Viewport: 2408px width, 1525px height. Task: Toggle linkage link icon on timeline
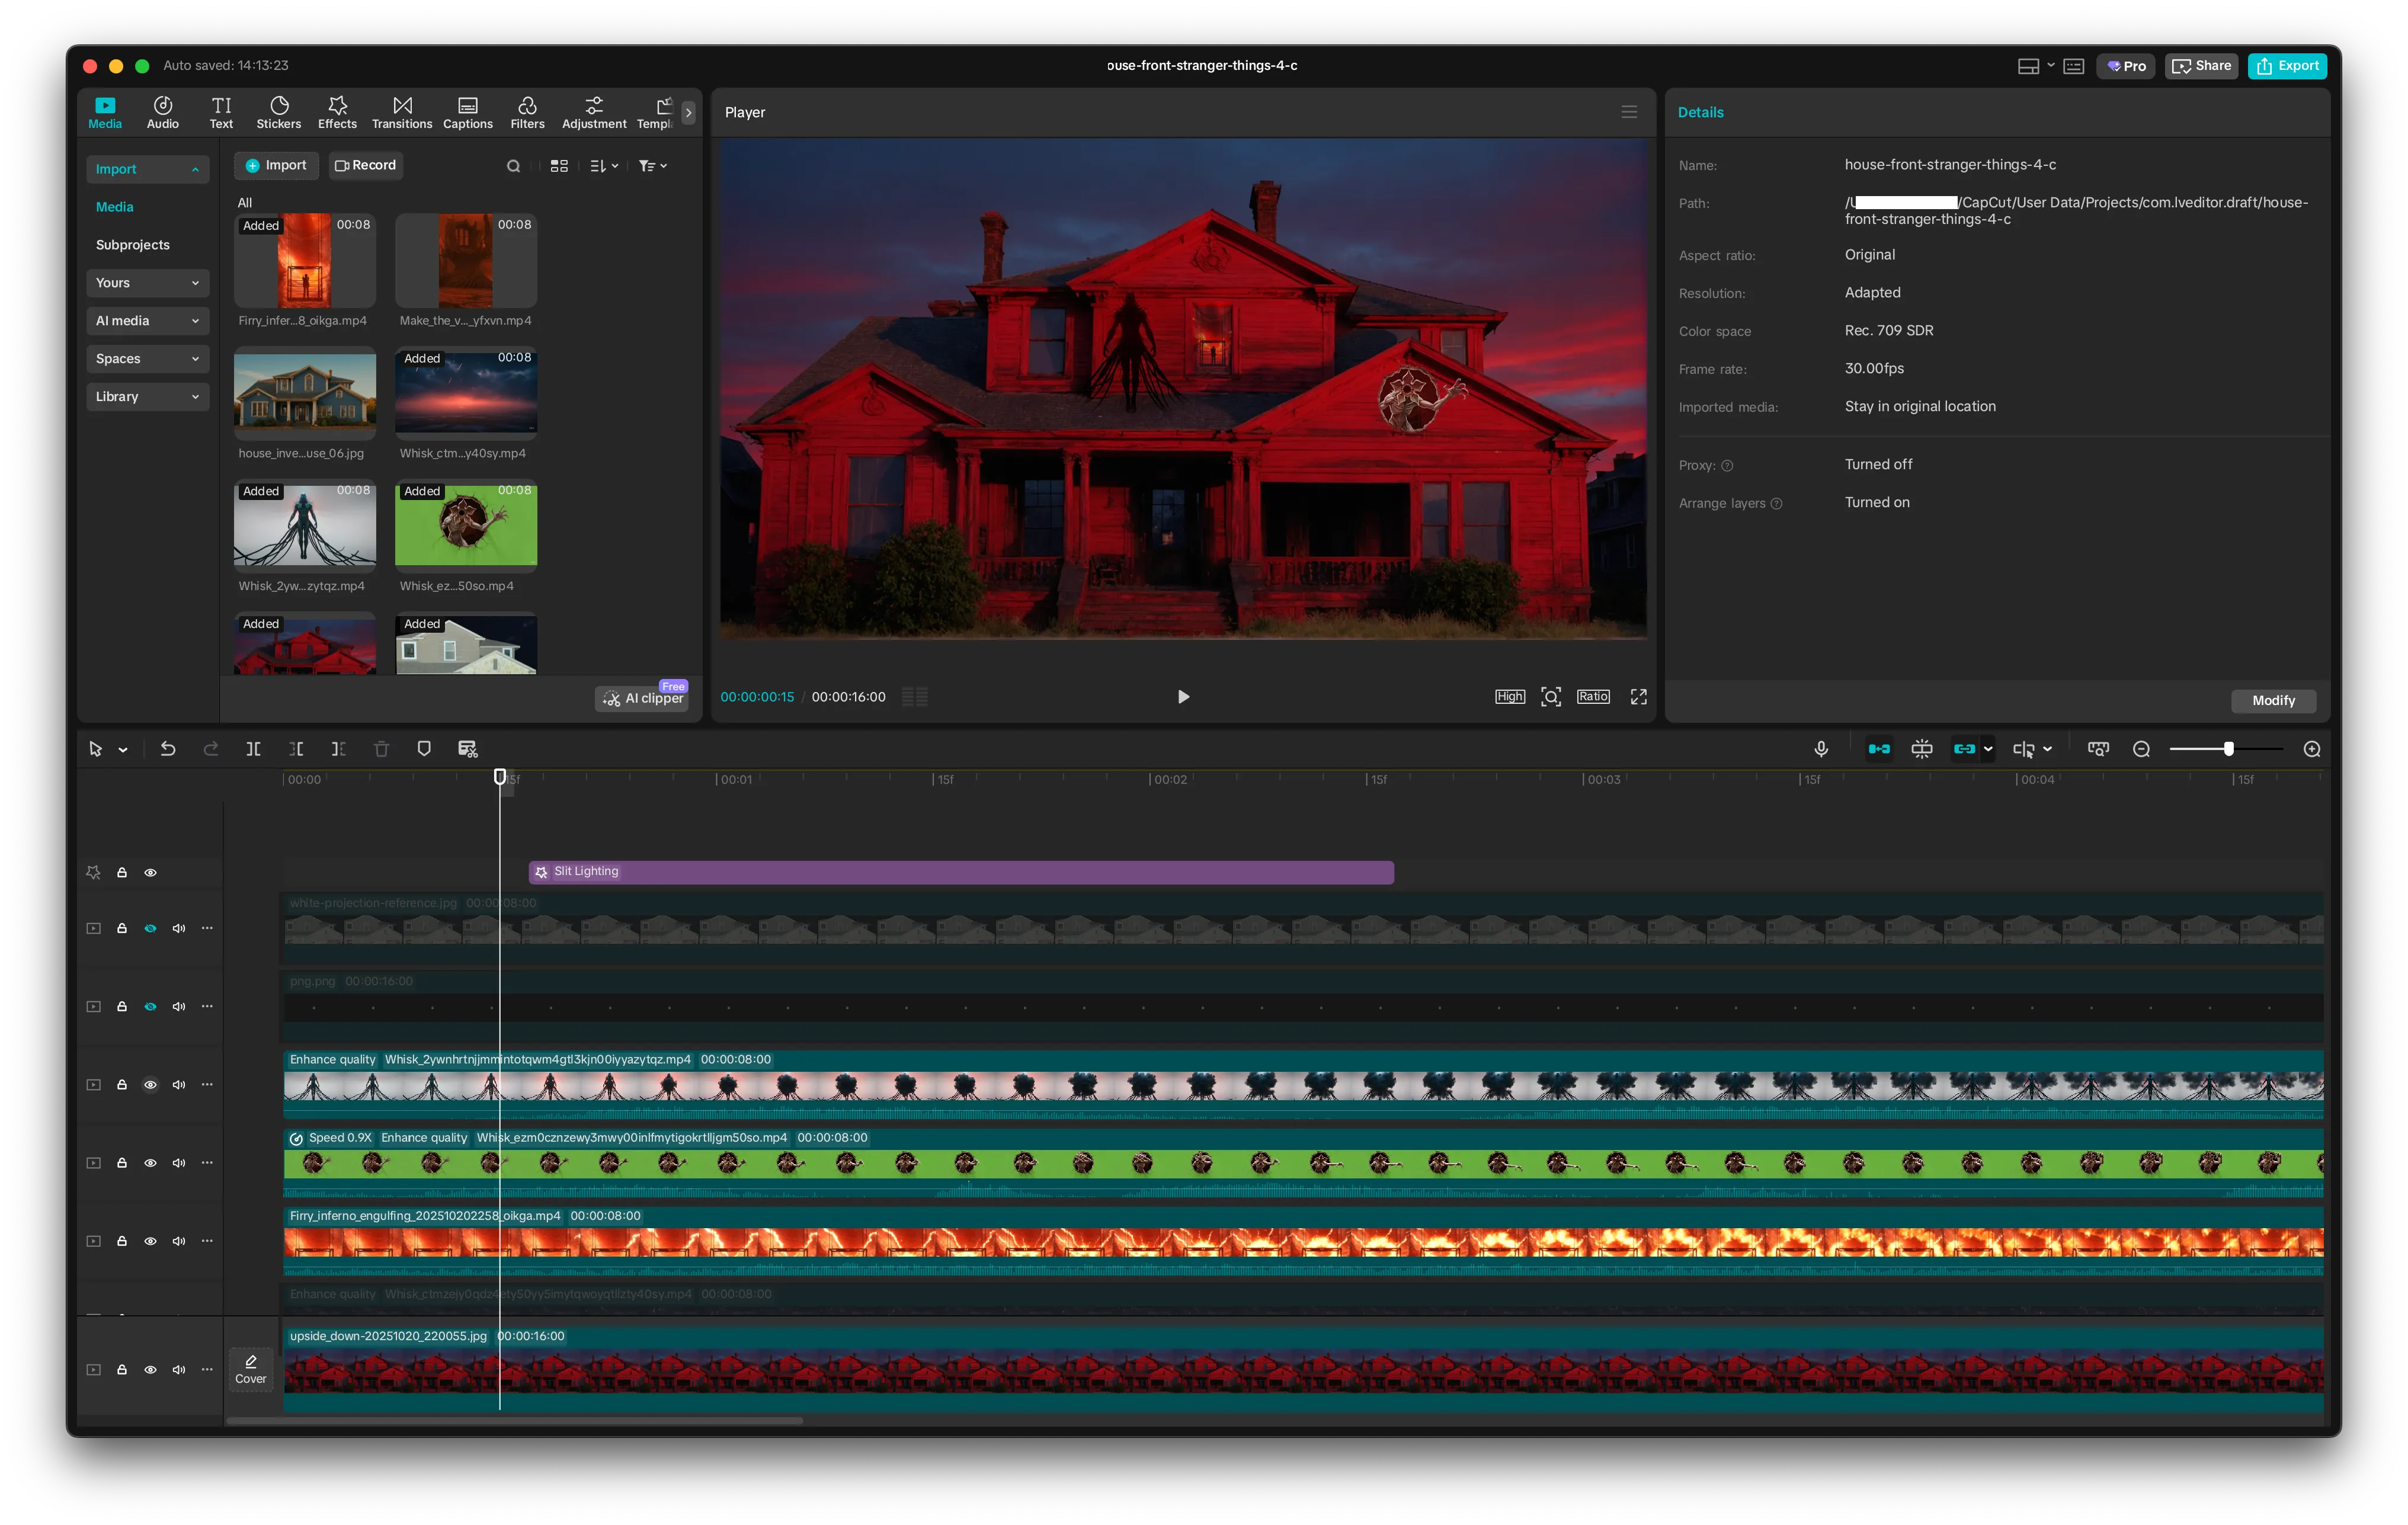point(1964,749)
